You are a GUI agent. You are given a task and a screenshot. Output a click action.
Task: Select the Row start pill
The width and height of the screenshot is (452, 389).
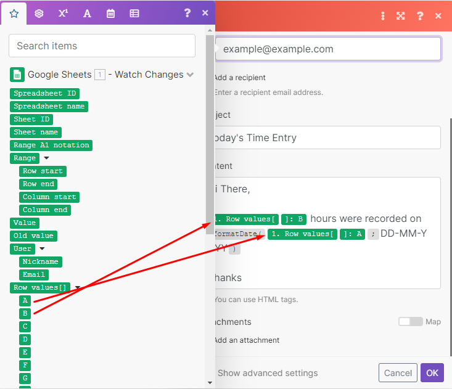pos(43,171)
